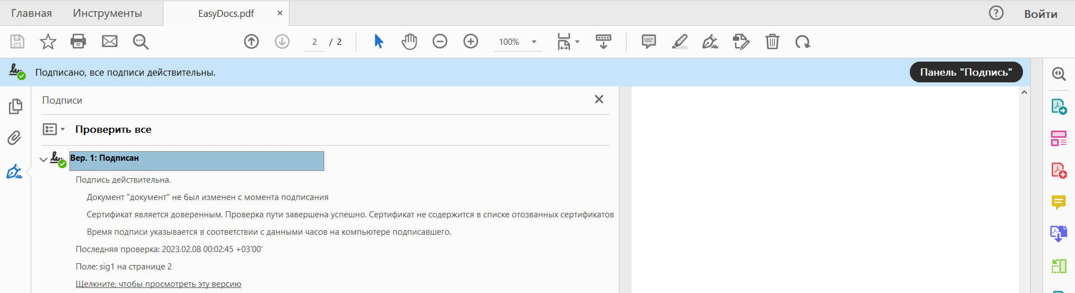
Task: Go to next page arrow down
Action: [x=282, y=41]
